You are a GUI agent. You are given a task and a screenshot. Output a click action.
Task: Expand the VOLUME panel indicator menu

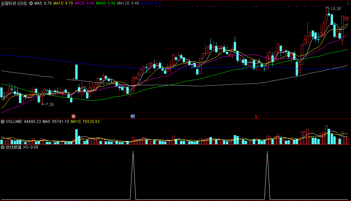pyautogui.click(x=3, y=122)
